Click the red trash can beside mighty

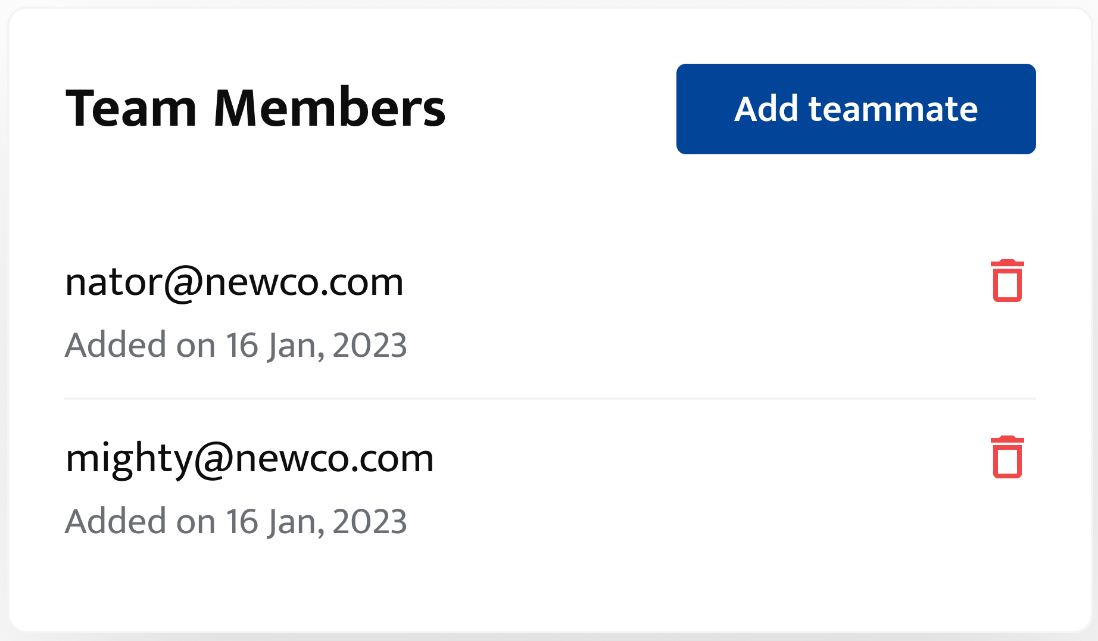coord(1007,458)
